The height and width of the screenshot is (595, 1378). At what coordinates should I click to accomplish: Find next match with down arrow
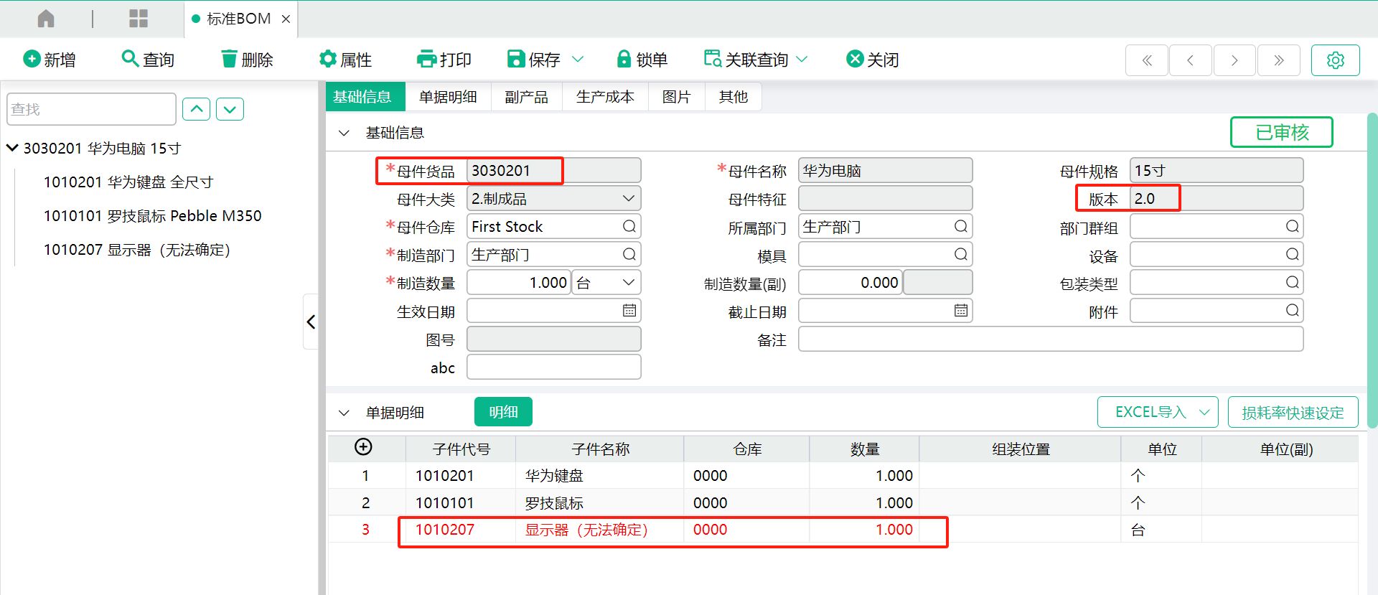(230, 109)
